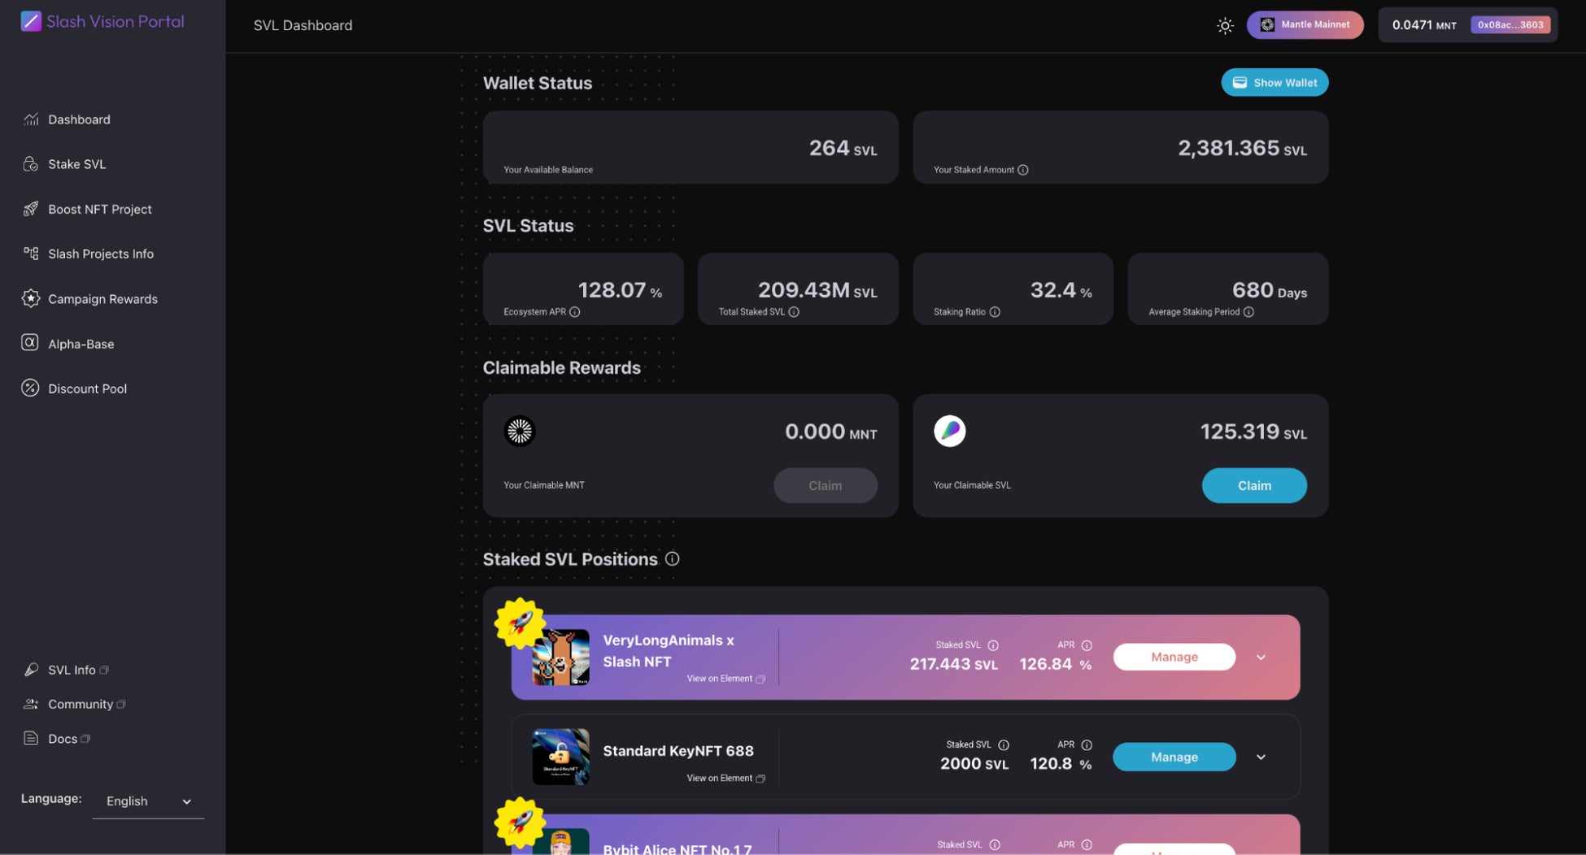This screenshot has height=855, width=1586.
Task: Navigate to Slash Projects Info
Action: (x=101, y=254)
